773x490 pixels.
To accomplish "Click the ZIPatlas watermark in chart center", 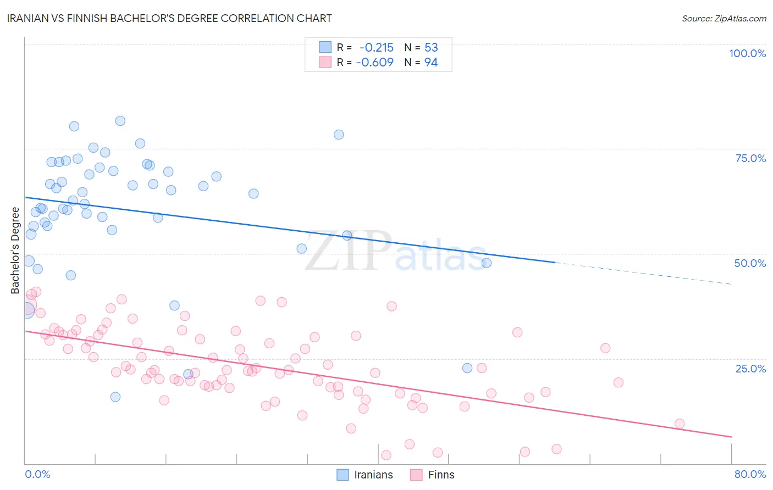I will click(x=395, y=252).
